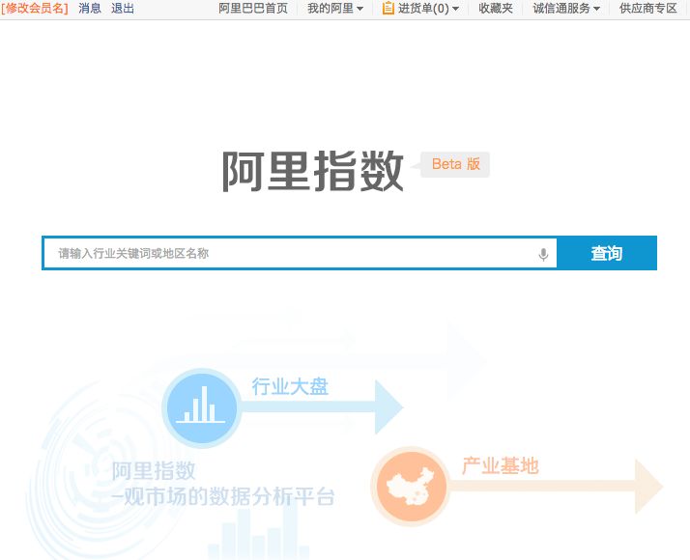Click 退出 to log out

tap(123, 9)
